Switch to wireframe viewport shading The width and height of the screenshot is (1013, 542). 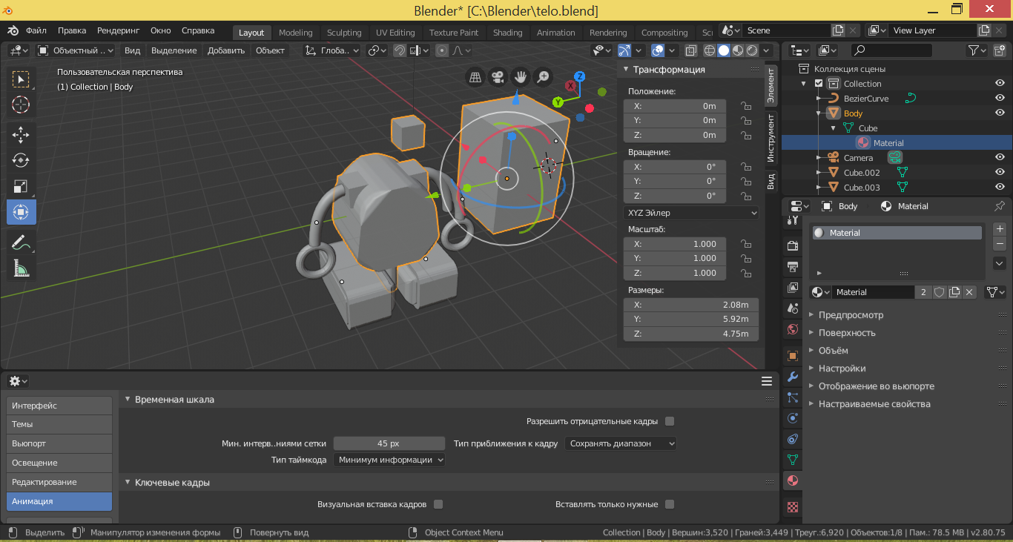pos(710,50)
